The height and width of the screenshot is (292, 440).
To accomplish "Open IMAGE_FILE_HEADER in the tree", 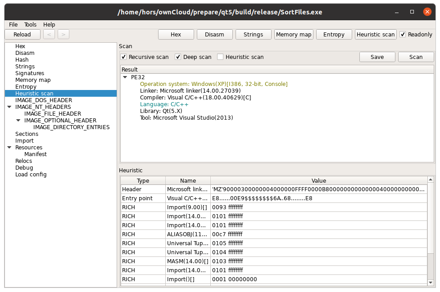I will point(53,113).
